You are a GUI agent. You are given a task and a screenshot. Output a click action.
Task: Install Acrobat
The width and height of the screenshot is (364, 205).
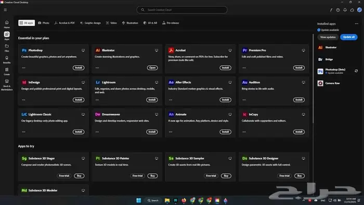(x=225, y=68)
